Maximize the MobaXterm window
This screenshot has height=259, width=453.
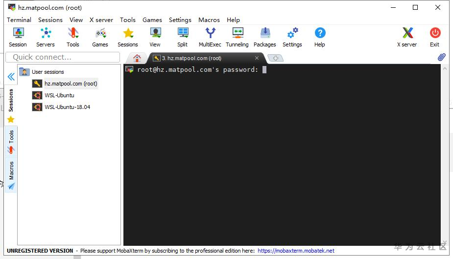pos(415,7)
